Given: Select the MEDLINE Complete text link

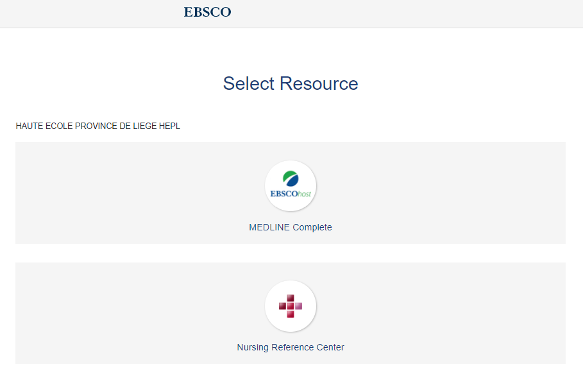Looking at the screenshot, I should tap(291, 227).
